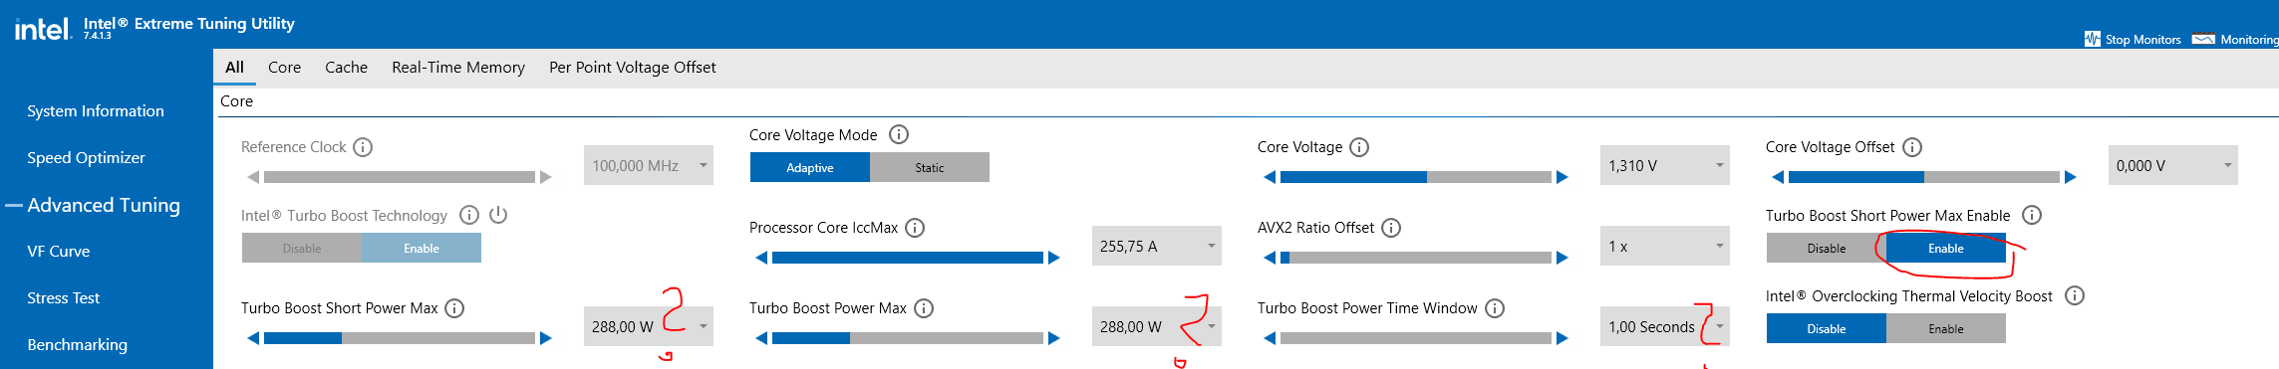This screenshot has width=2279, height=369.
Task: Click the Core Voltage info icon
Action: click(x=1359, y=147)
